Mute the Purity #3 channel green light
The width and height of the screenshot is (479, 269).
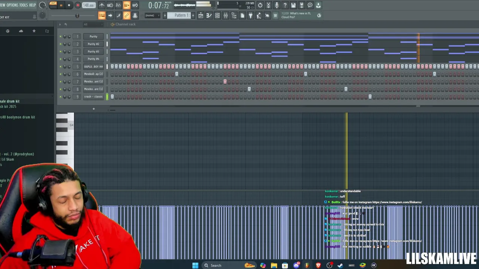(x=60, y=52)
